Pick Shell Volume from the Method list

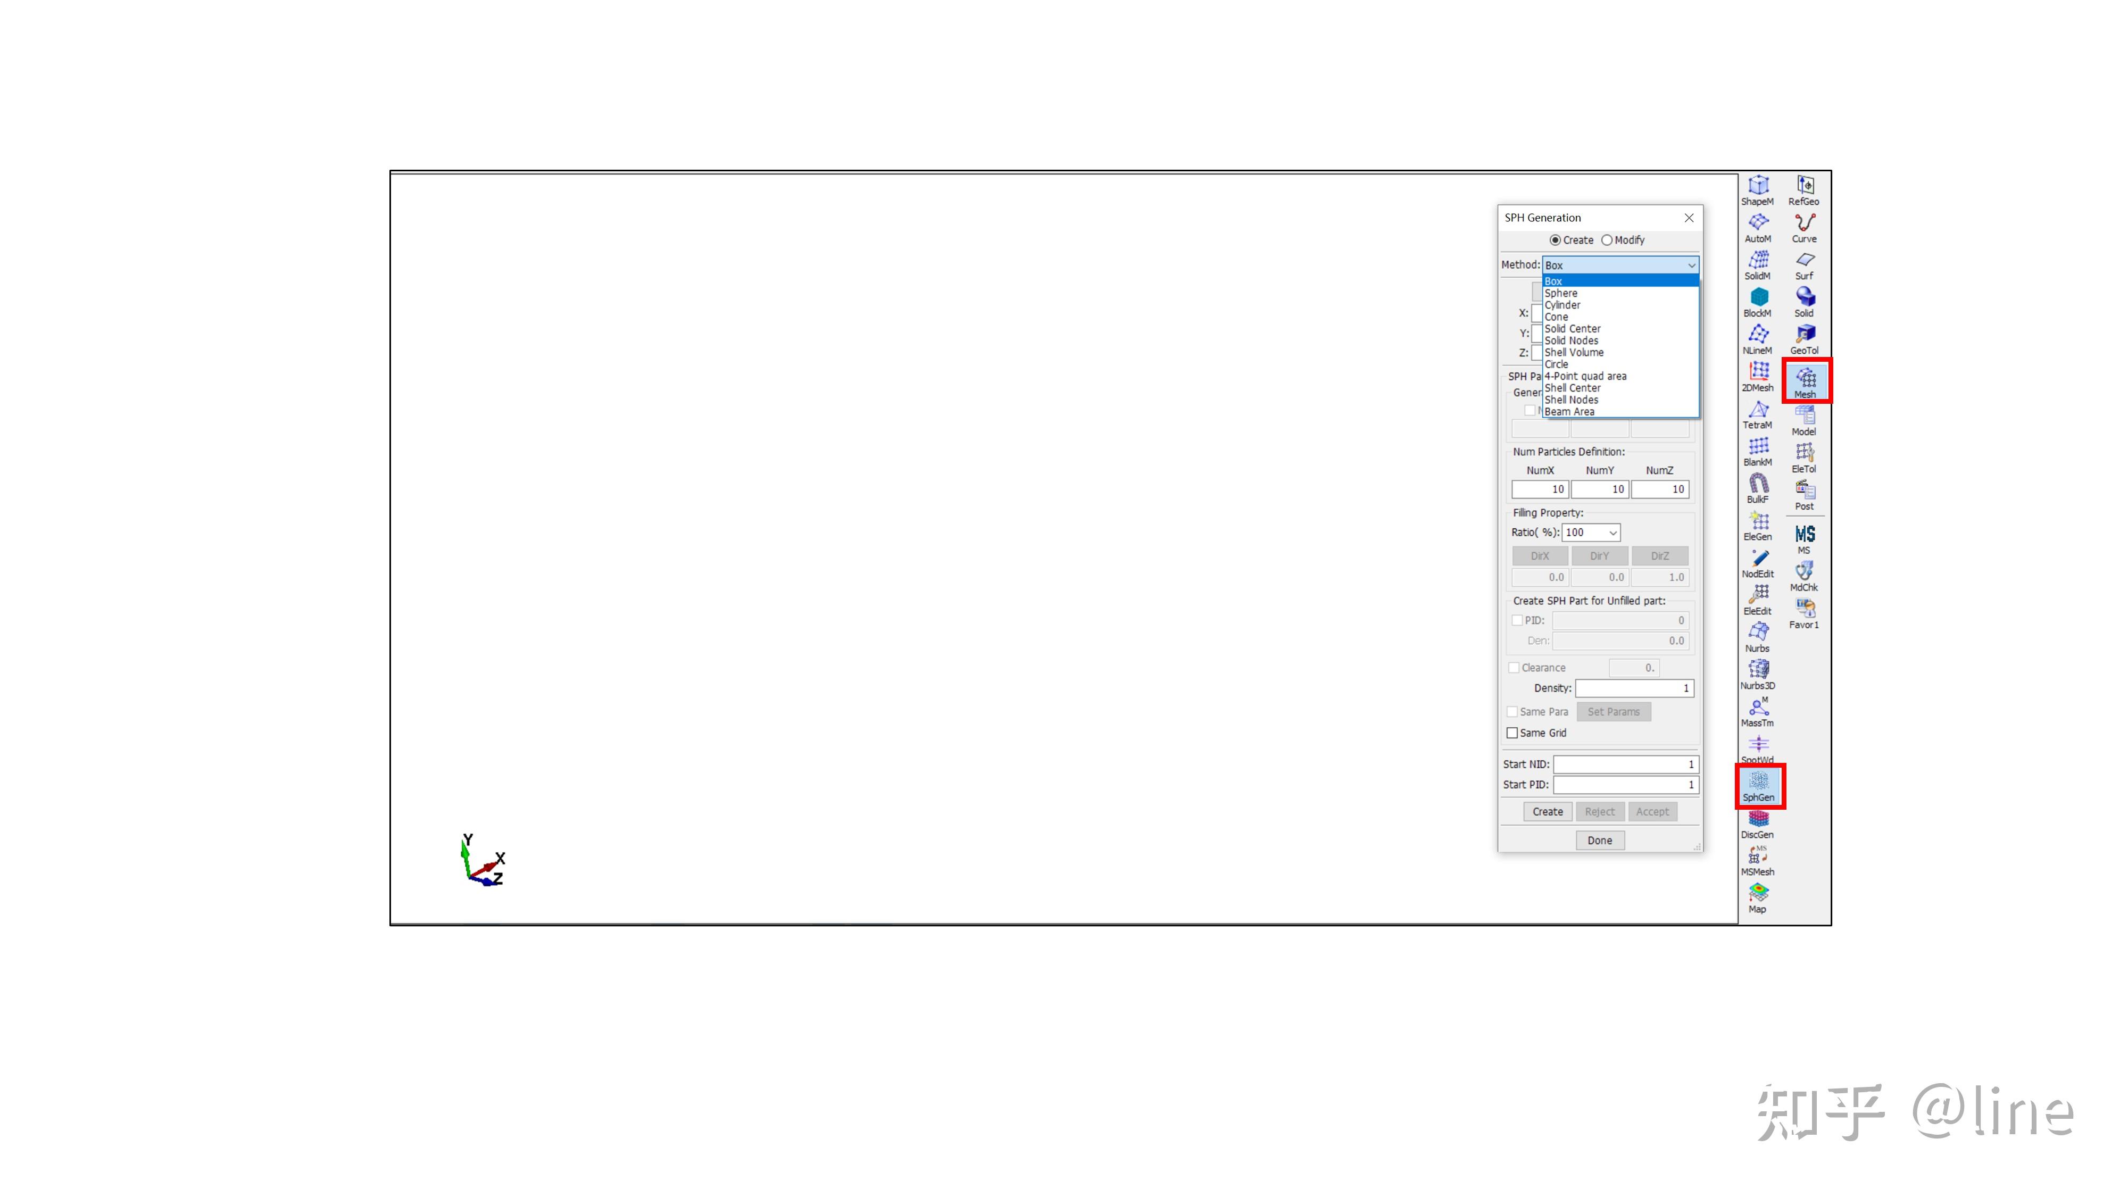pos(1574,353)
